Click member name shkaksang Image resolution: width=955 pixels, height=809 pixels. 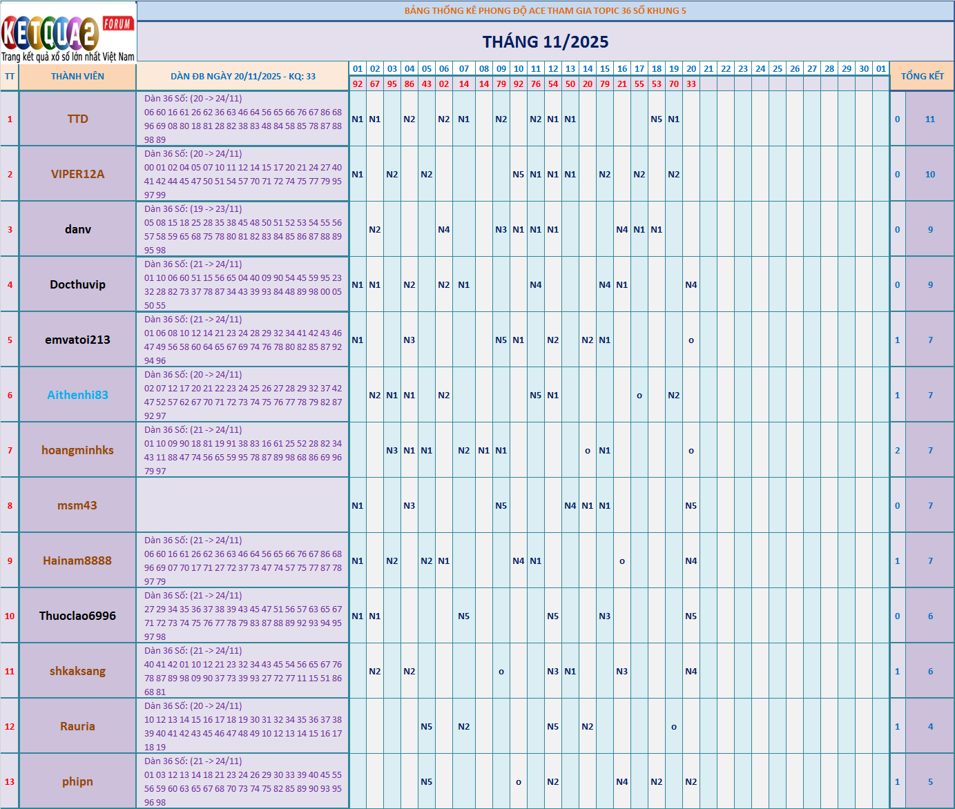(77, 671)
